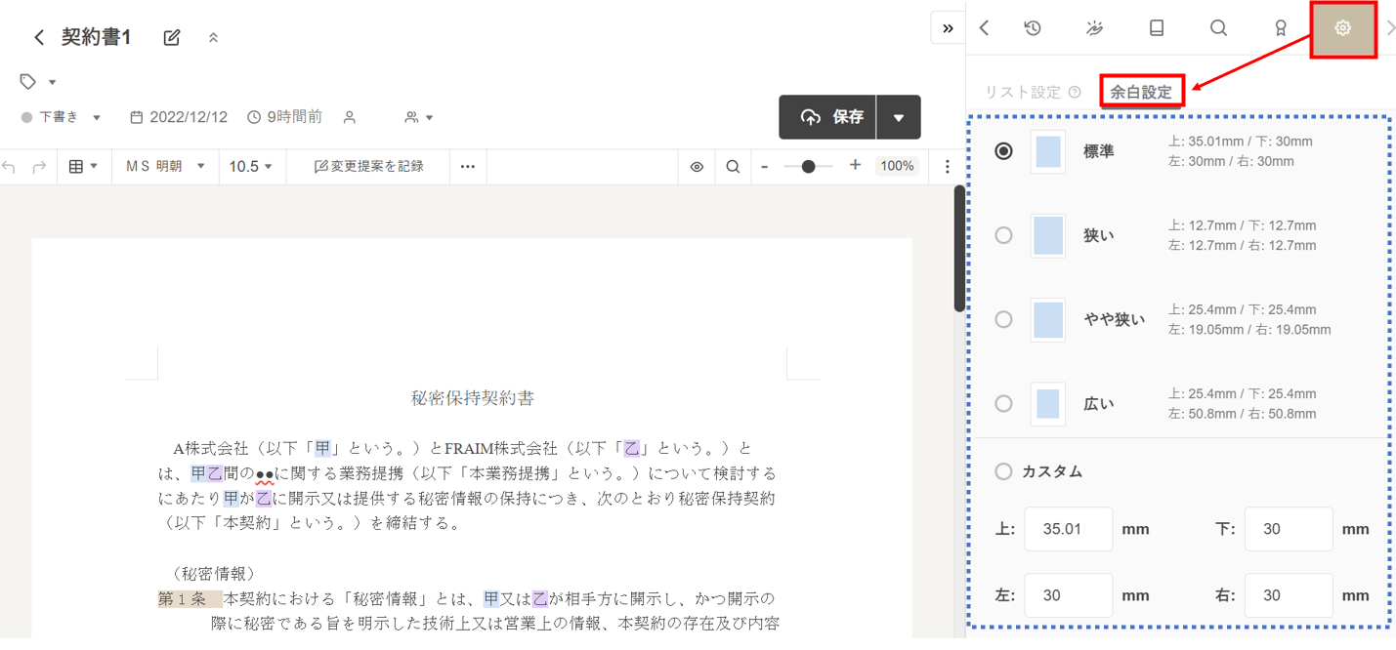
Task: Select the 広い margin radio button
Action: pos(1003,403)
